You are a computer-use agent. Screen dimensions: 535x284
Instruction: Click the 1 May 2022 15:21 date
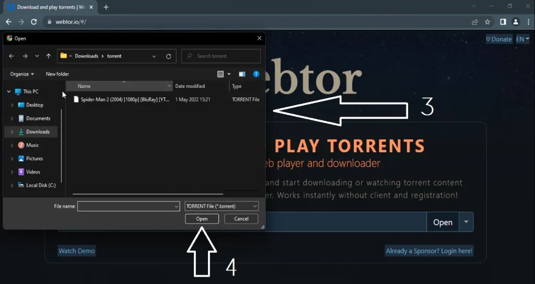coord(192,99)
